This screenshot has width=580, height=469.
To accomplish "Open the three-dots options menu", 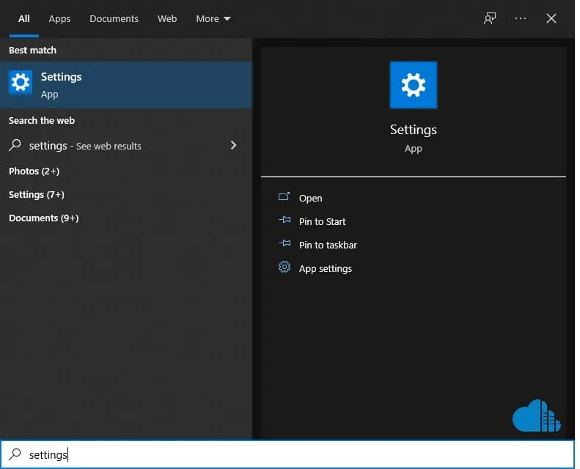I will coord(521,18).
